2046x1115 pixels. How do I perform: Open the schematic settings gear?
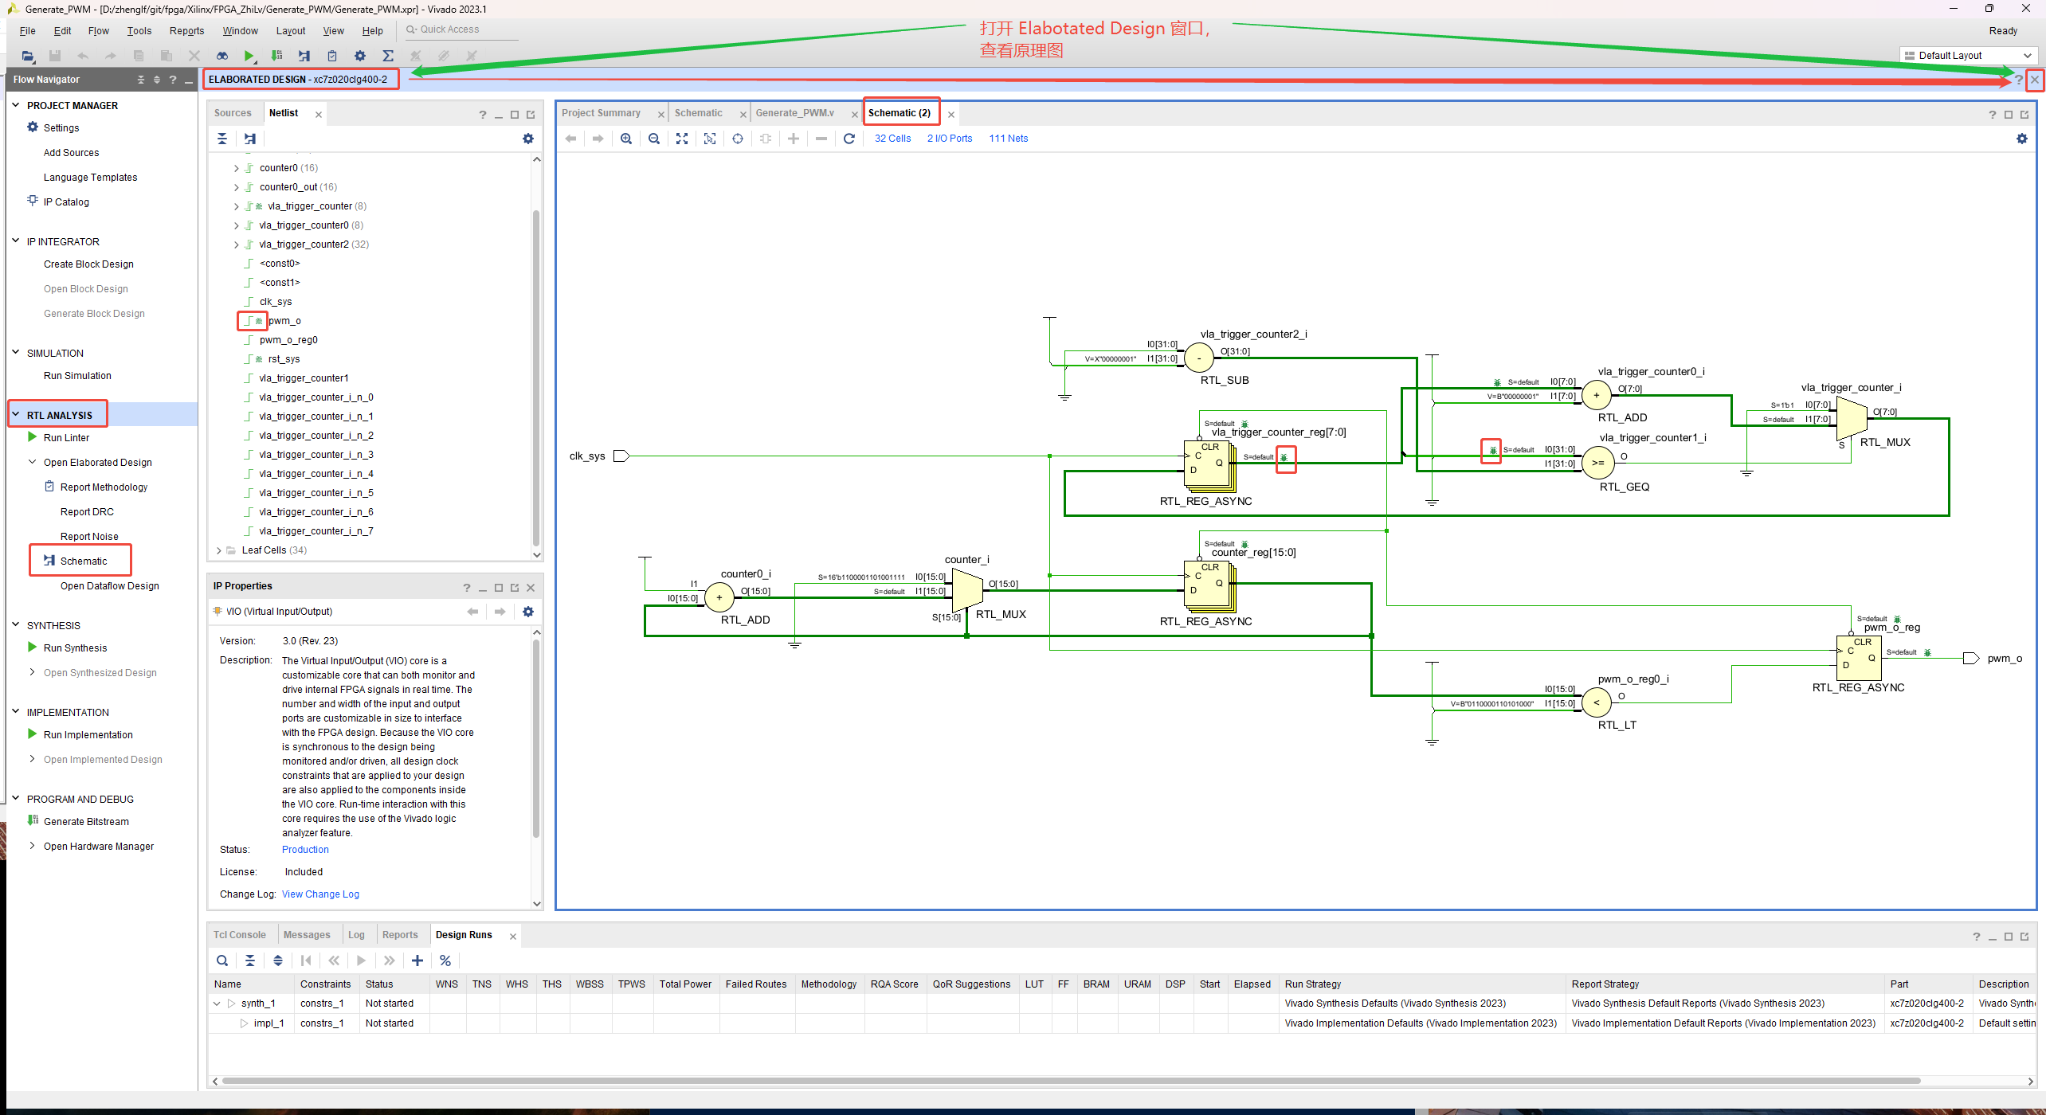point(2021,139)
